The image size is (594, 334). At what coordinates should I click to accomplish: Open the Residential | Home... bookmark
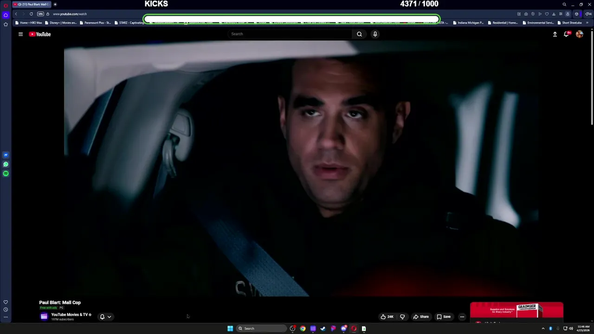click(503, 23)
